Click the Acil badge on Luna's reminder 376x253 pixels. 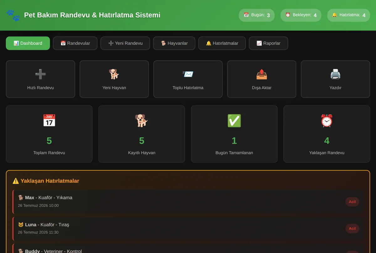tap(352, 229)
